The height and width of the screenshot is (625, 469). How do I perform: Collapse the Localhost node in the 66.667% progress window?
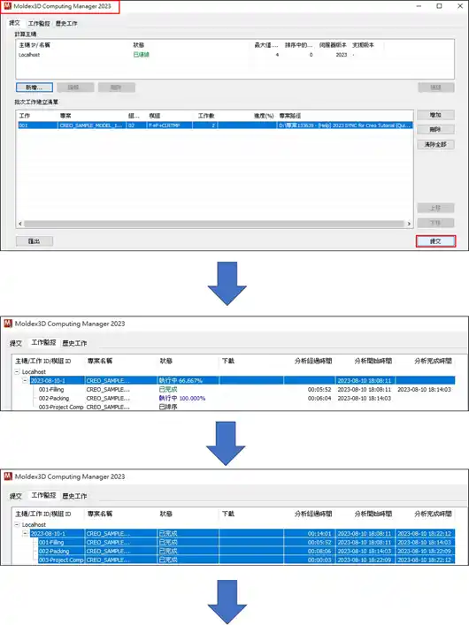[x=17, y=371]
